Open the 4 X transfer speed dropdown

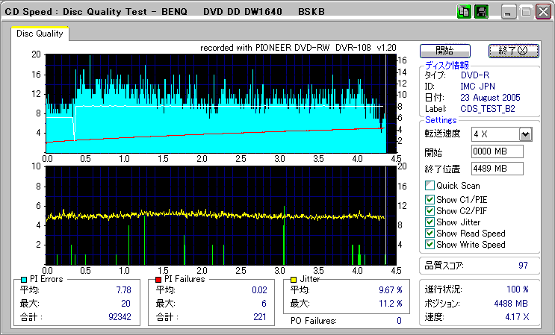coord(525,134)
